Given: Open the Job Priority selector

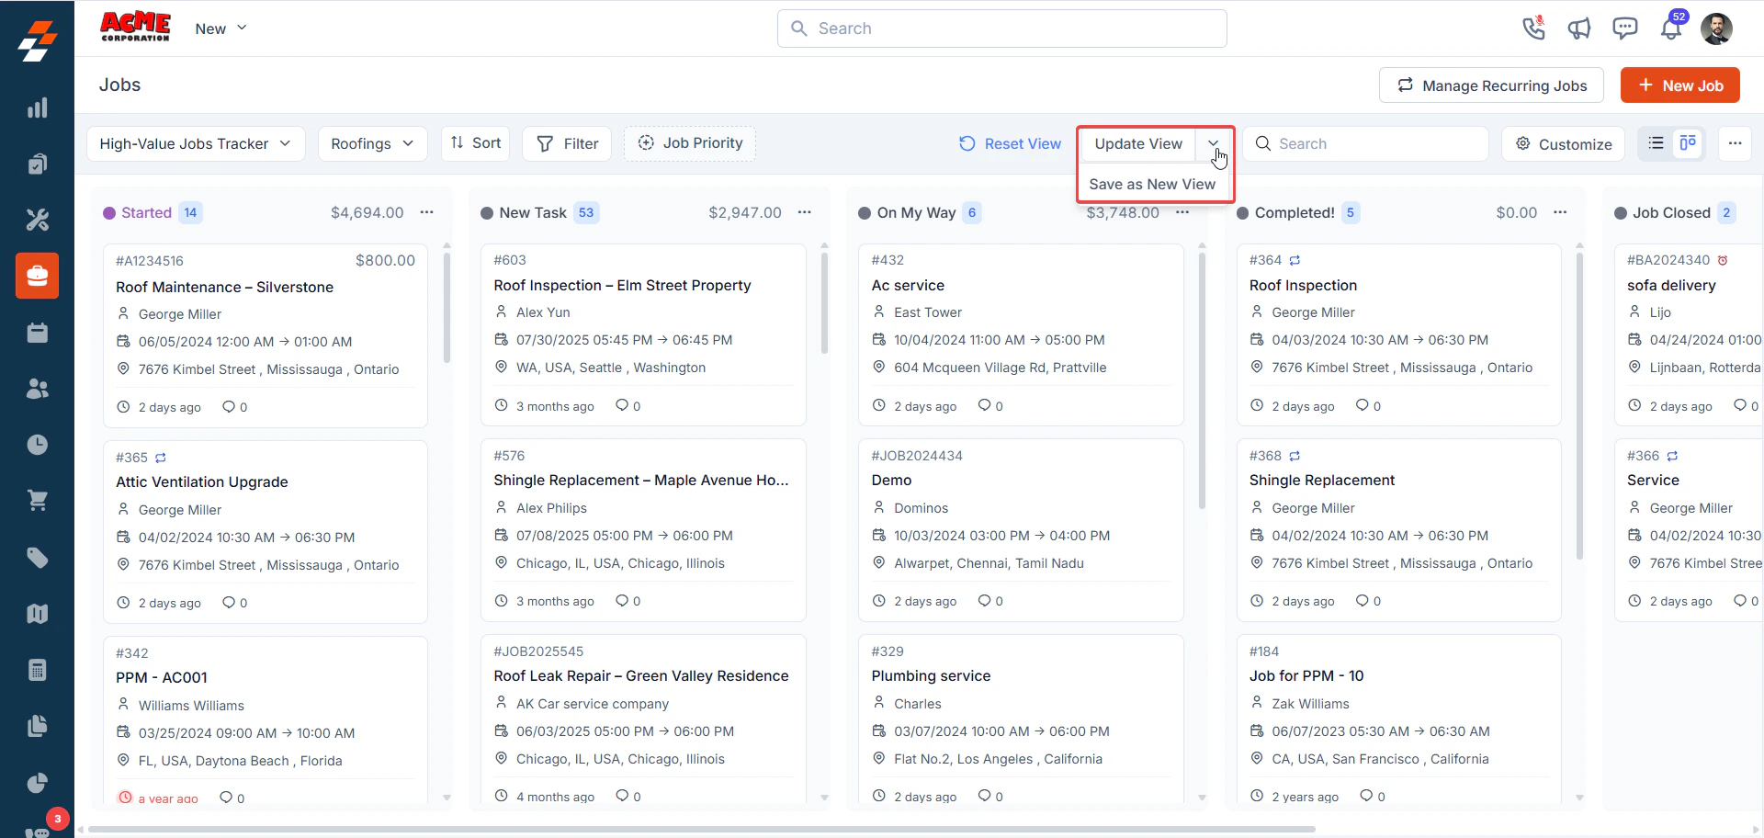Looking at the screenshot, I should pos(690,143).
